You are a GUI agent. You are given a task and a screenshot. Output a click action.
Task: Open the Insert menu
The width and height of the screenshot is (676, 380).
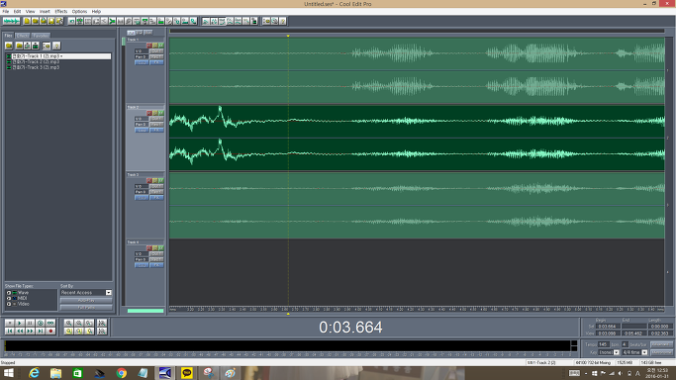tap(45, 12)
